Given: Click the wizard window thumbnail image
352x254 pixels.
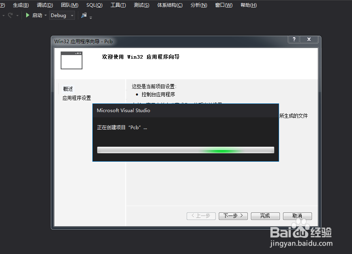Looking at the screenshot, I should click(71, 60).
